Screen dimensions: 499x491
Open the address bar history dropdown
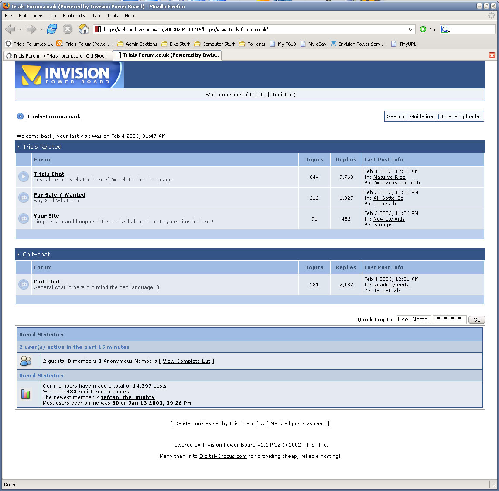[x=410, y=30]
